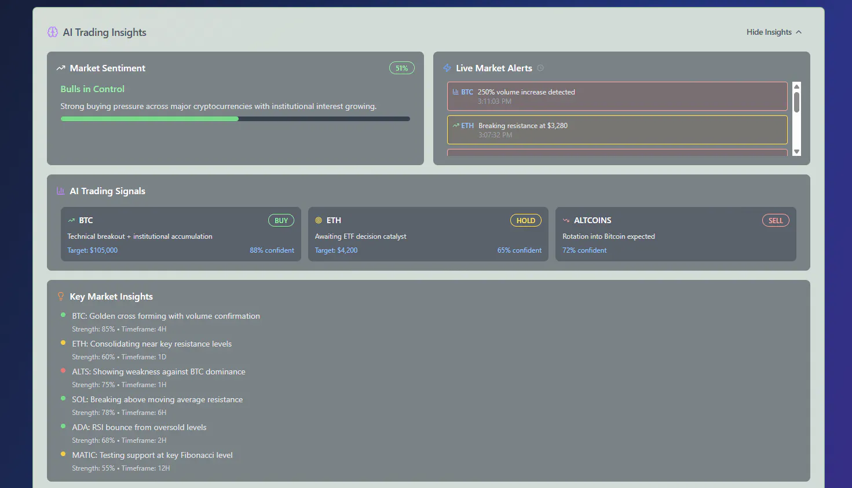Click the alerts list scroll up arrow
Screen dimensions: 852x488
click(796, 86)
